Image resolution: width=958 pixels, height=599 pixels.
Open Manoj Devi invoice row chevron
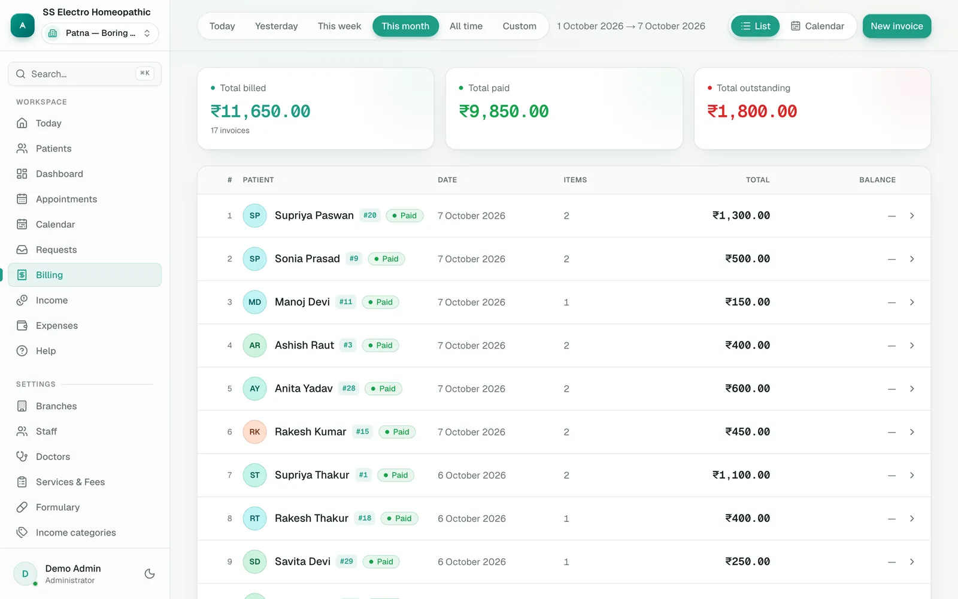912,302
